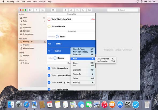
Task: Open Finder from the dock
Action: (x=11, y=104)
